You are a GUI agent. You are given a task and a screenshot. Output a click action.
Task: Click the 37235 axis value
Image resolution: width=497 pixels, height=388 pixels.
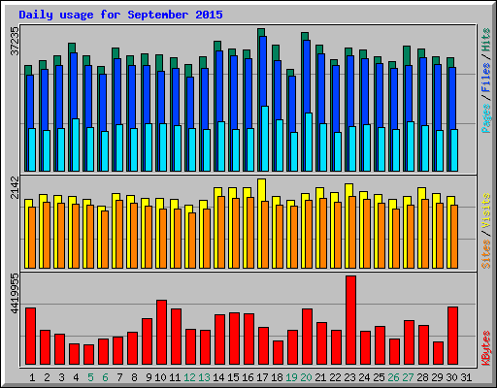16,41
